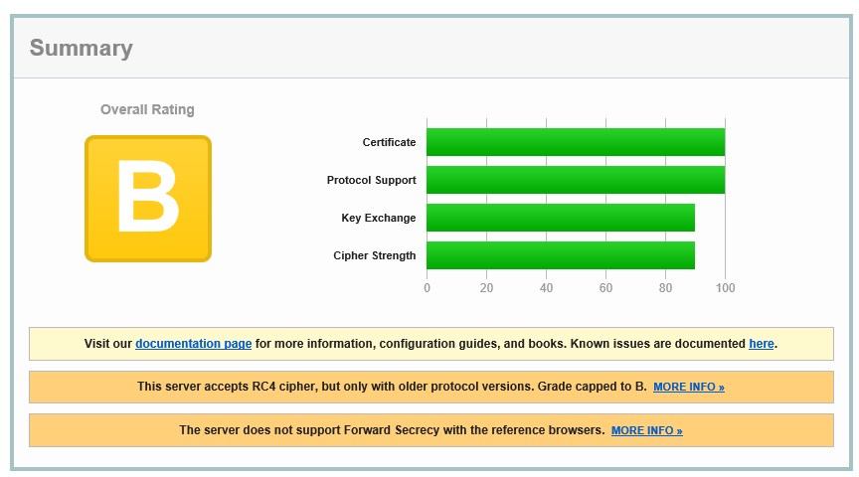Click the Certificate score bar
Screen dimensions: 859x477
(576, 142)
